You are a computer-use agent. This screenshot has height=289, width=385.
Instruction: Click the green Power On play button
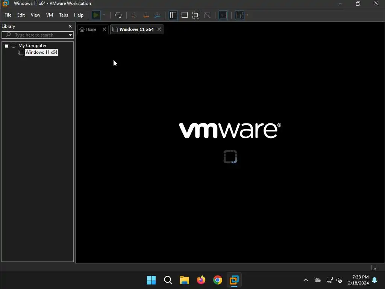click(x=96, y=15)
